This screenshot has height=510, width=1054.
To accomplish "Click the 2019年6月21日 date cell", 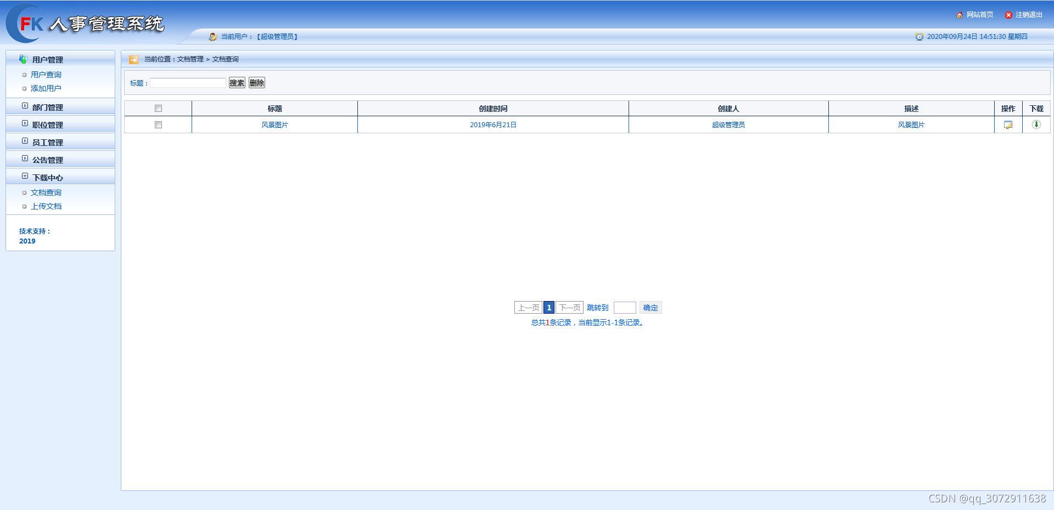I will (493, 125).
